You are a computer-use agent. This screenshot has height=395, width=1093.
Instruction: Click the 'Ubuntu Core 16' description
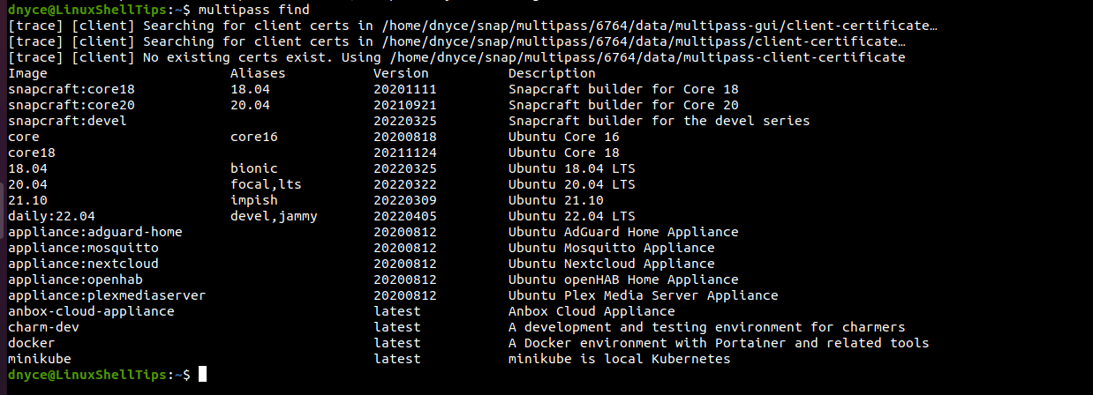[x=563, y=137]
